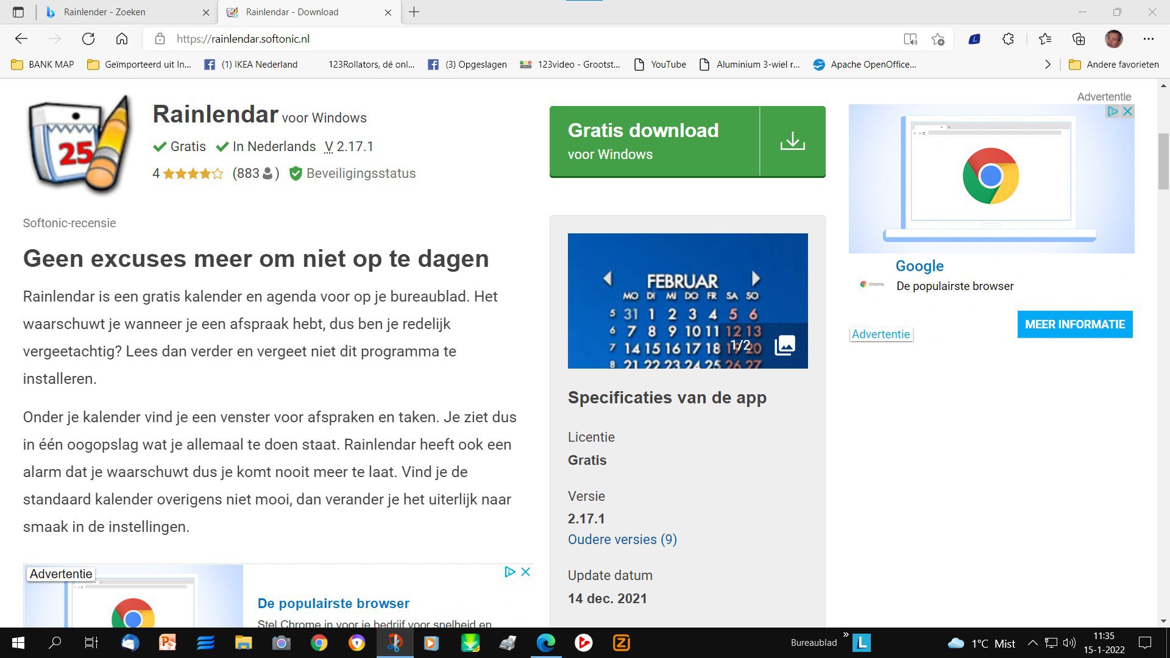Click the browser Back arrow
The height and width of the screenshot is (658, 1170).
coord(21,39)
